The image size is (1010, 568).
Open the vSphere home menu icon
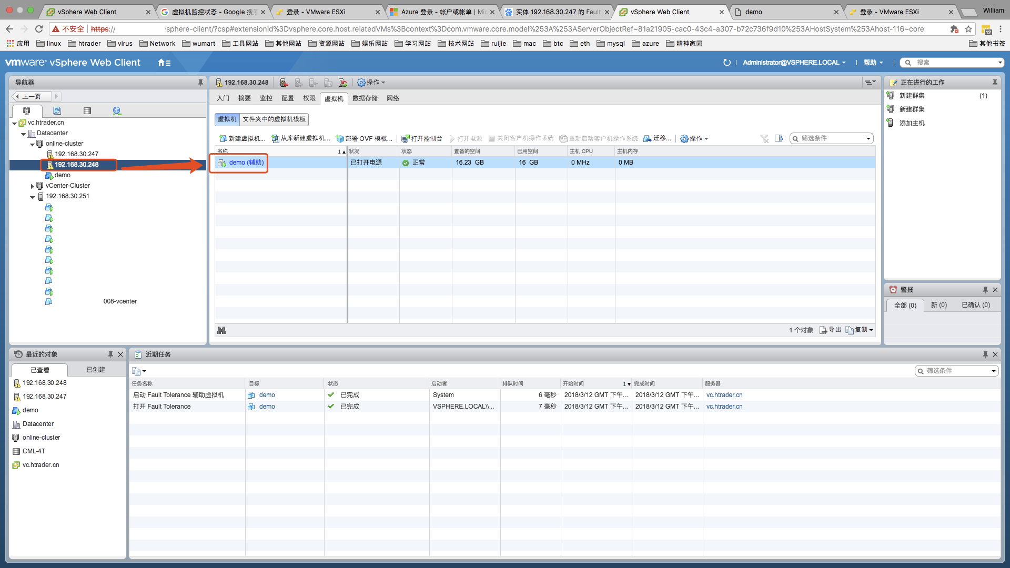point(164,63)
